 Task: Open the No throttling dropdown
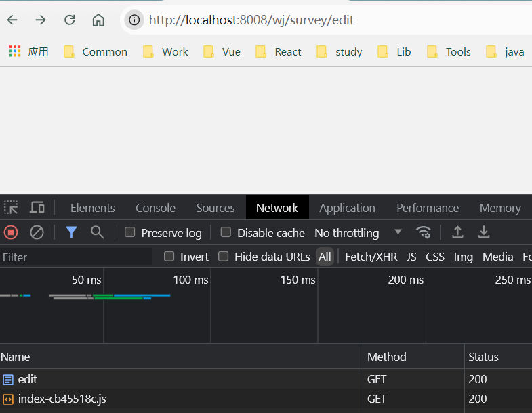358,233
